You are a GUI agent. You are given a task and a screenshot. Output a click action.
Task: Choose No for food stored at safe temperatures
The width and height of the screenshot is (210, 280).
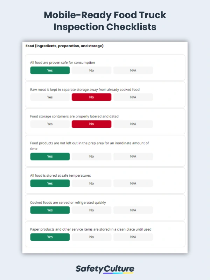click(91, 183)
